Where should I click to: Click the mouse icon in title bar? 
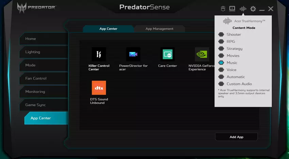[x=223, y=9]
